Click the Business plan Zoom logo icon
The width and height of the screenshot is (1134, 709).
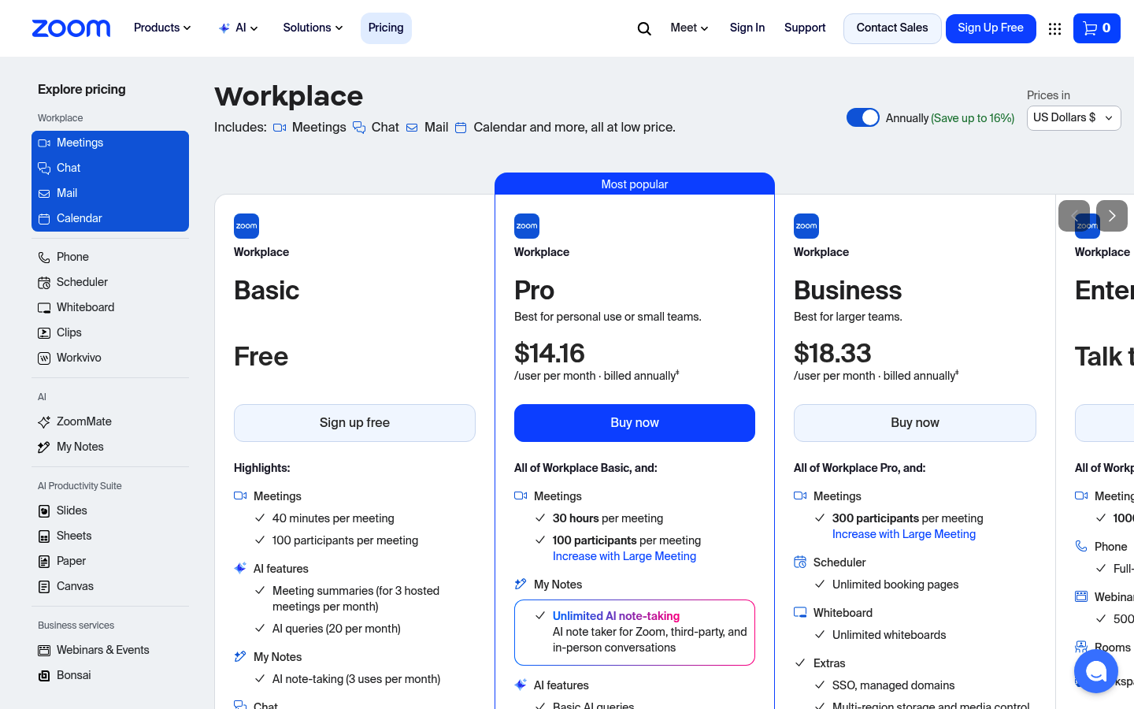[806, 226]
